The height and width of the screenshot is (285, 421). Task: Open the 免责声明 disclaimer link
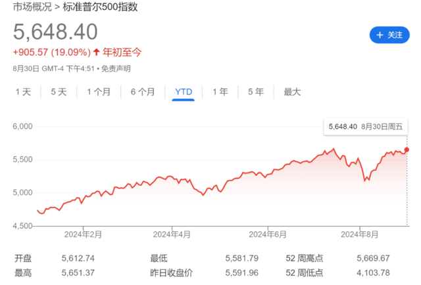click(x=116, y=69)
